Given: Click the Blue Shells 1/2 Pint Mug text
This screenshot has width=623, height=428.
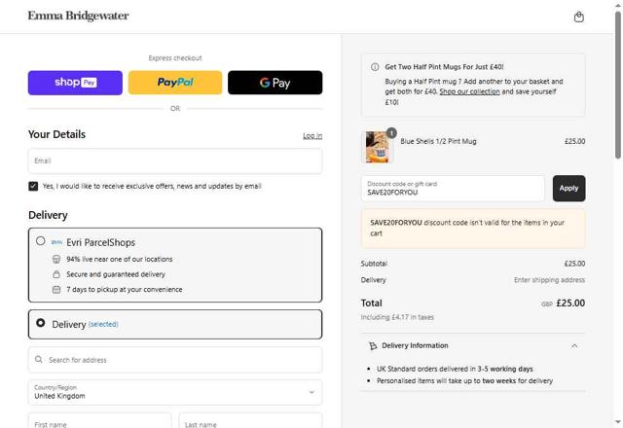Looking at the screenshot, I should point(438,141).
